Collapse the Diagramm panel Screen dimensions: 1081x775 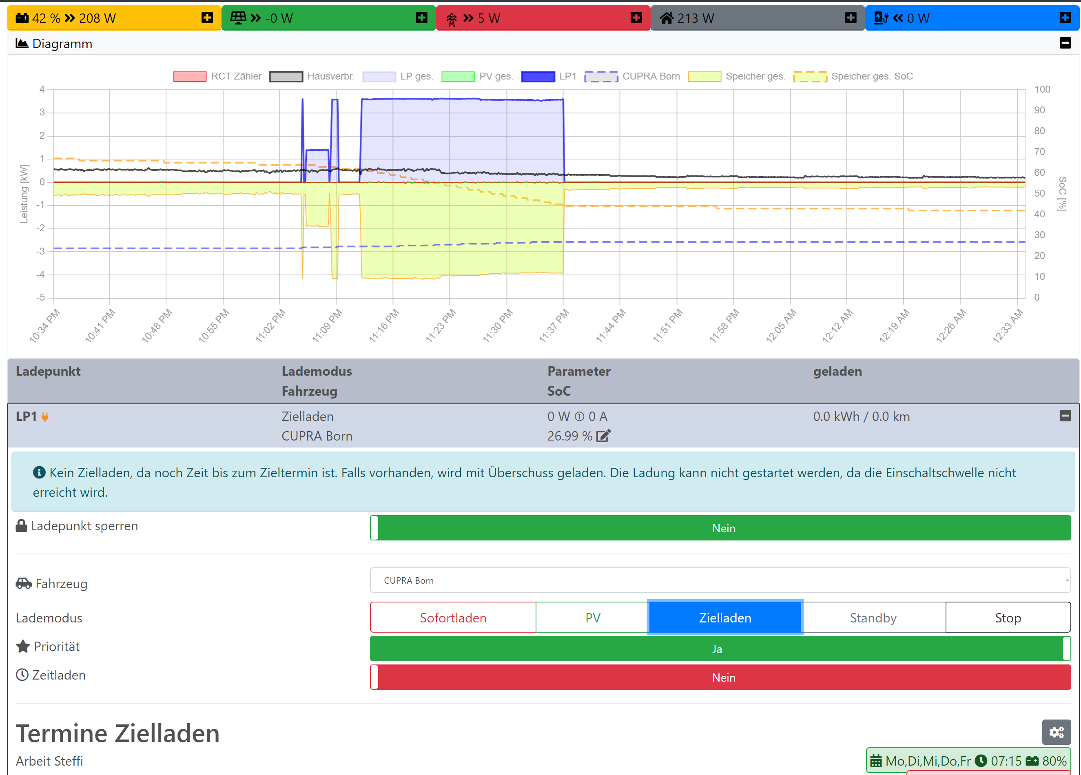pos(1065,43)
